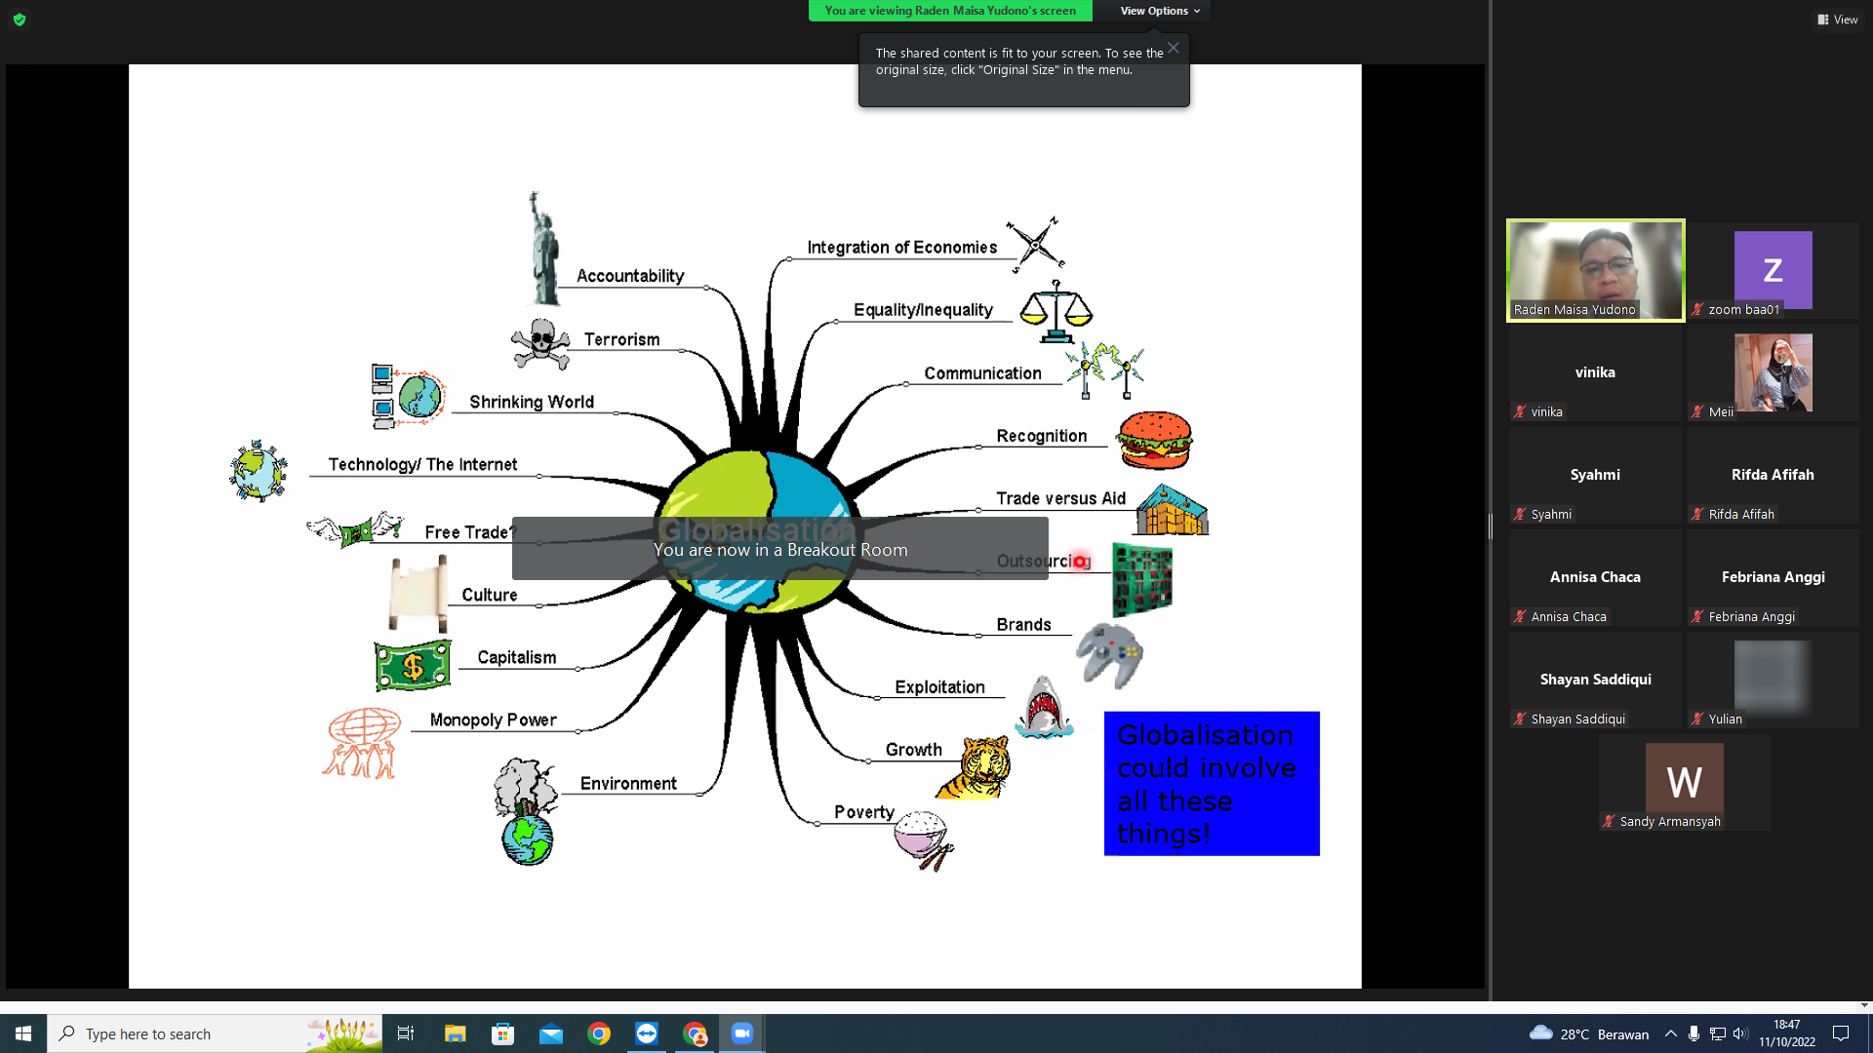Screen dimensions: 1873x1053
Task: Select the Syahmi participant tile
Action: pos(1596,475)
